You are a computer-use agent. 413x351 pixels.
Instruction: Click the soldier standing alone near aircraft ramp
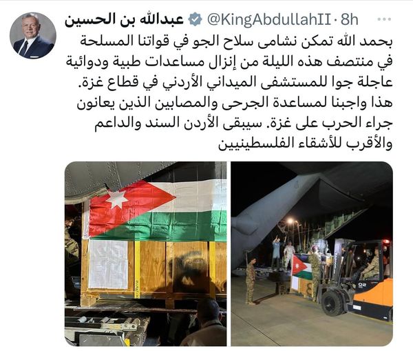point(251,281)
